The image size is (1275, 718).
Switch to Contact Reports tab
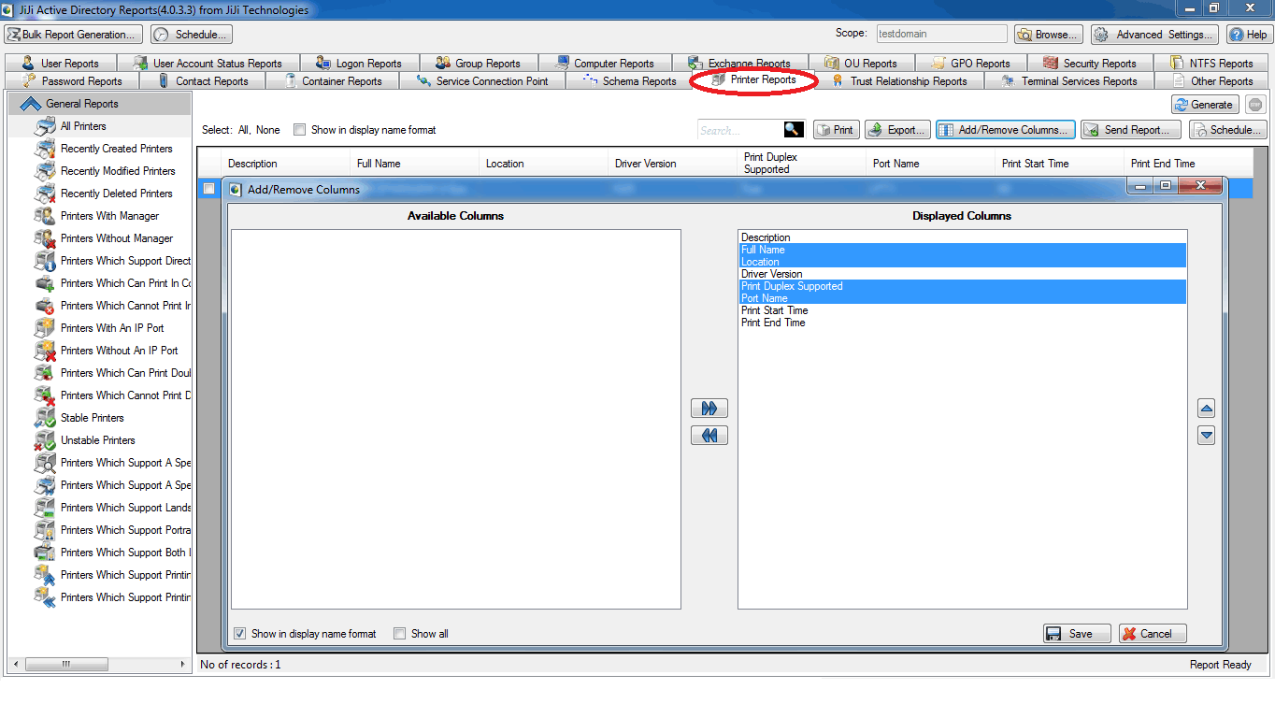(204, 81)
